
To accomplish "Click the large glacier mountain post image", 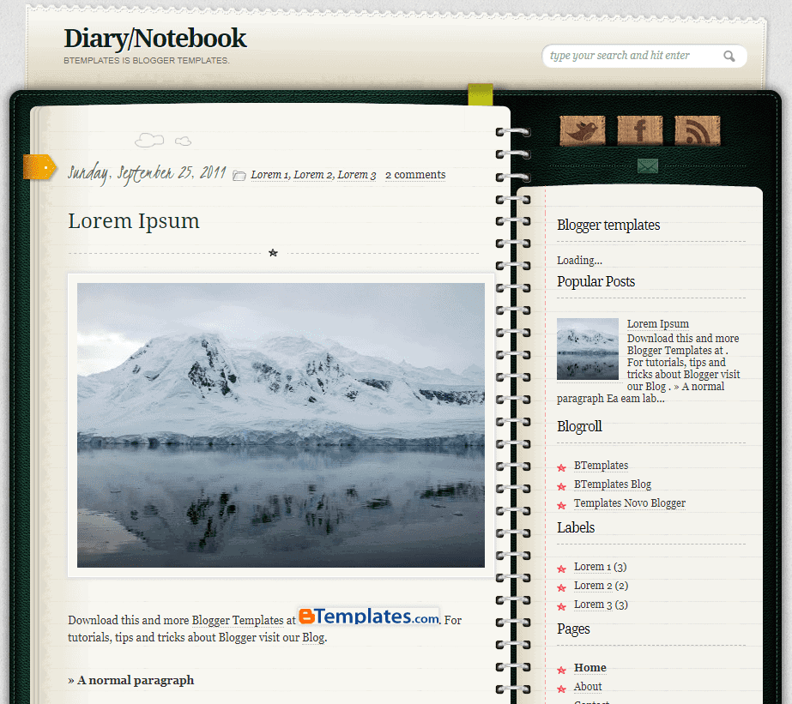I will coord(281,425).
